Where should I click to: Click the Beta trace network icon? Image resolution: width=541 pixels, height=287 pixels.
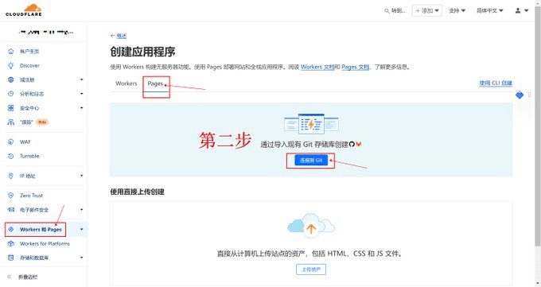pyautogui.click(x=10, y=122)
